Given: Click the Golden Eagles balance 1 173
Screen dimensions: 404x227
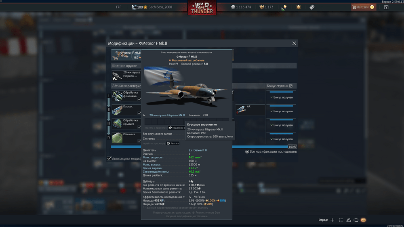Looking at the screenshot, I should (266, 7).
